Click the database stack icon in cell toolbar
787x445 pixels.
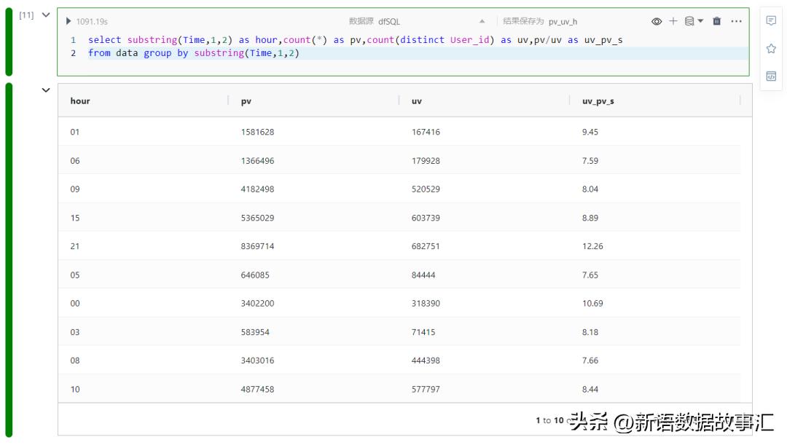[689, 22]
